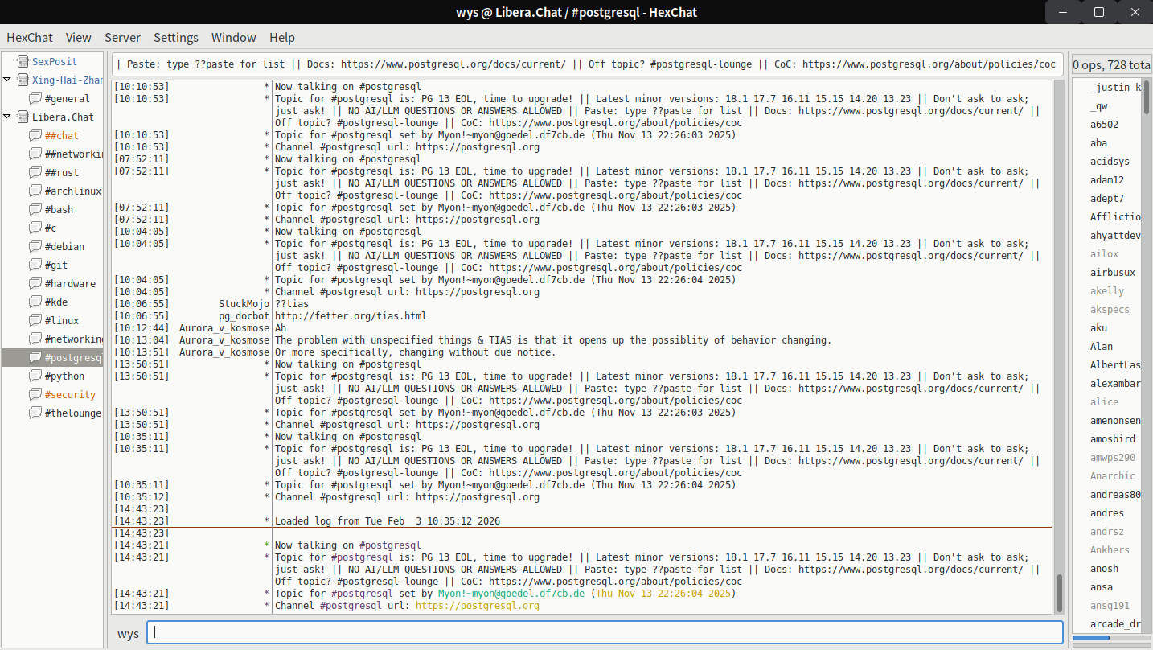Viewport: 1153px width, 650px height.
Task: Select user airbusux in the user list
Action: (1113, 273)
